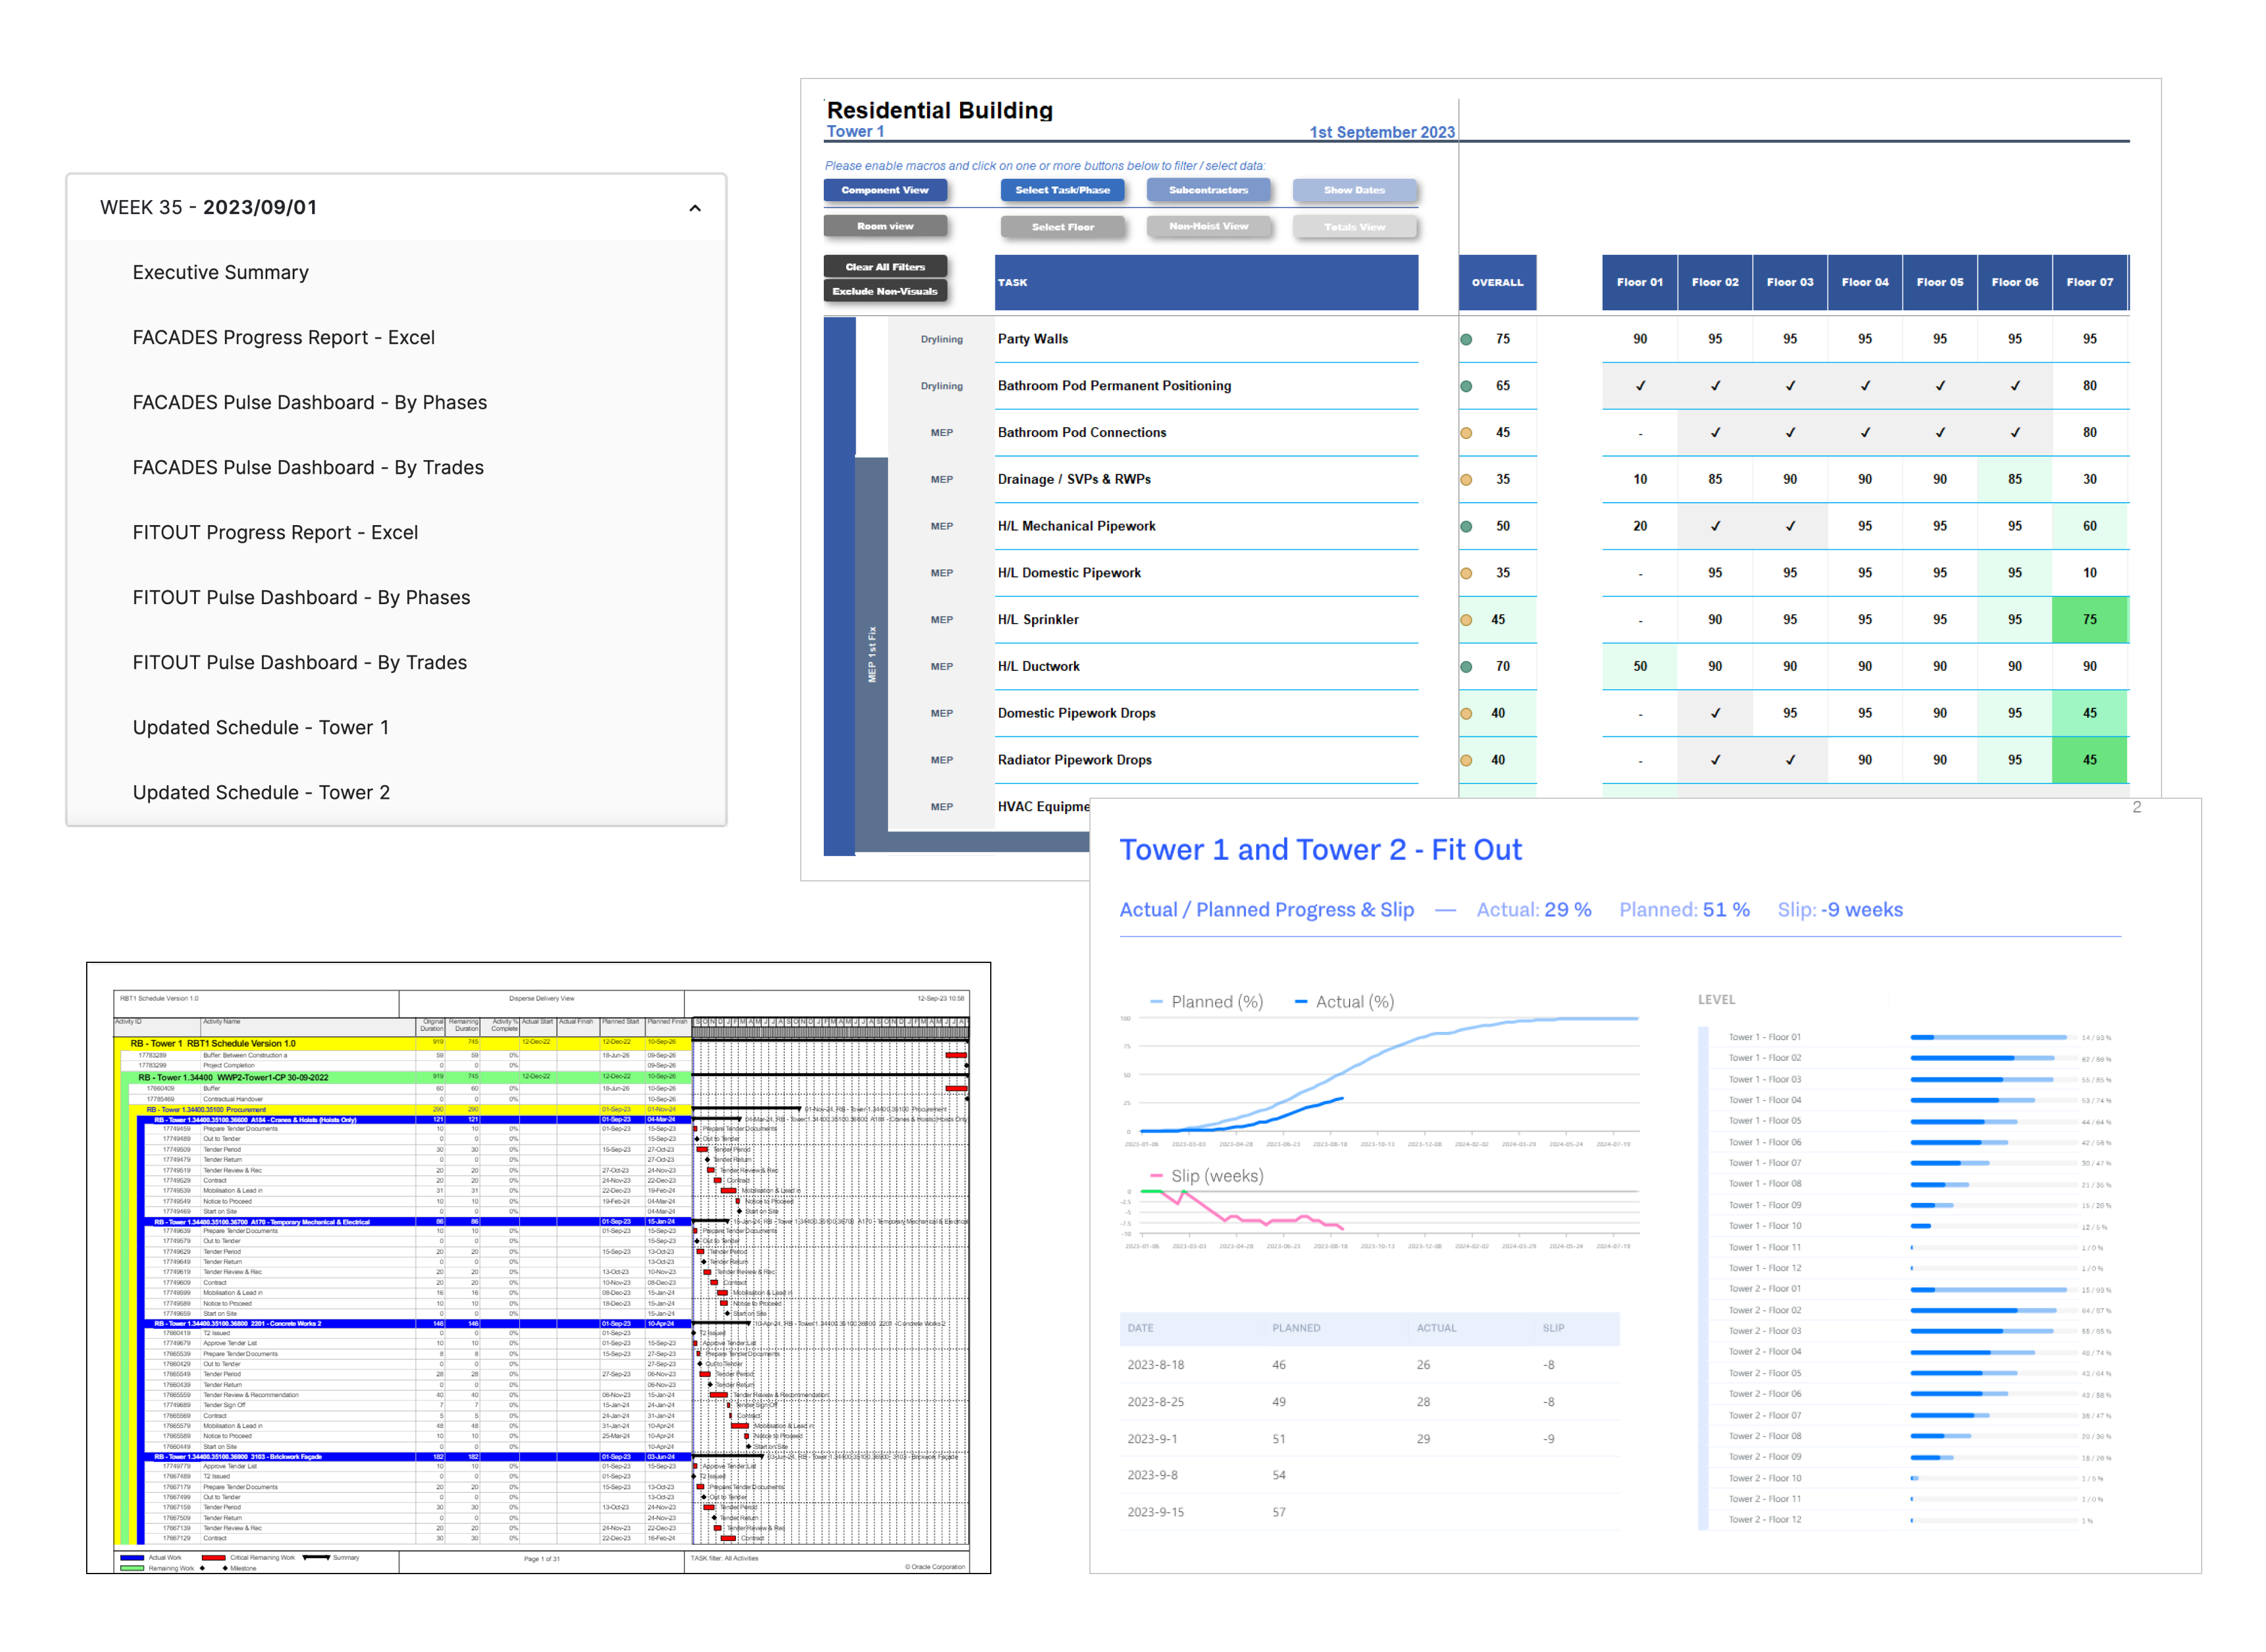Open the Gantt schedule thumbnail
Image resolution: width=2266 pixels, height=1652 pixels.
point(538,1267)
